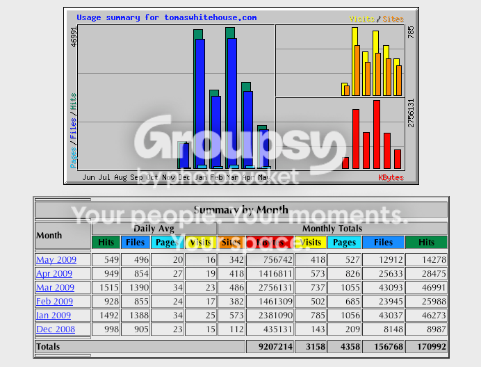Open the Apr 2009 monthly report link
Viewport: 481px width, 367px height.
coord(54,273)
